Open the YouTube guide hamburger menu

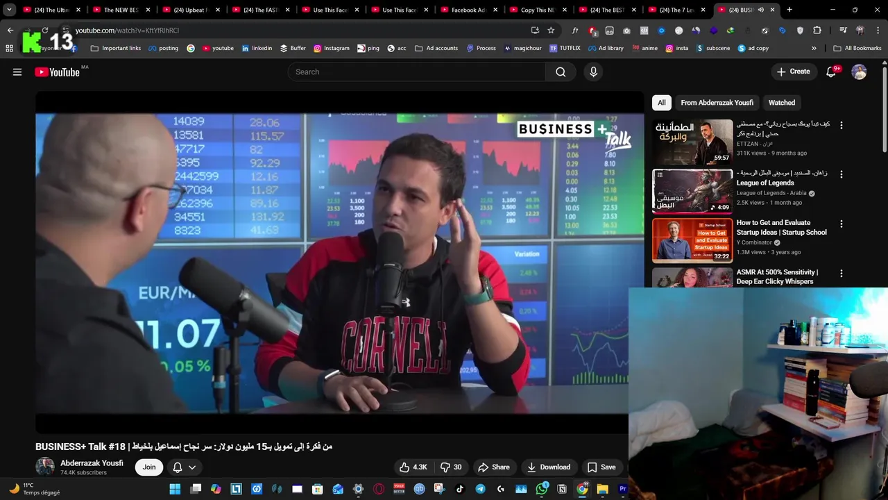coord(17,72)
